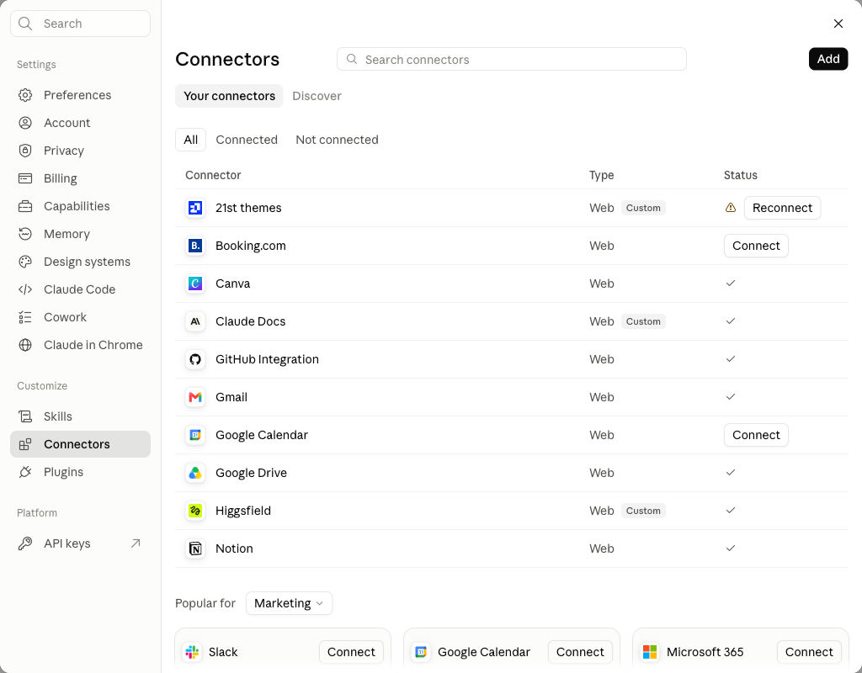Click the Type column header
Image resolution: width=862 pixels, height=673 pixels.
601,175
